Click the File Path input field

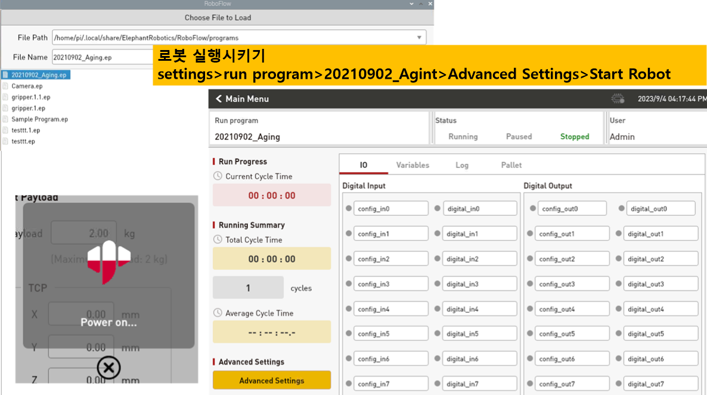tap(239, 38)
